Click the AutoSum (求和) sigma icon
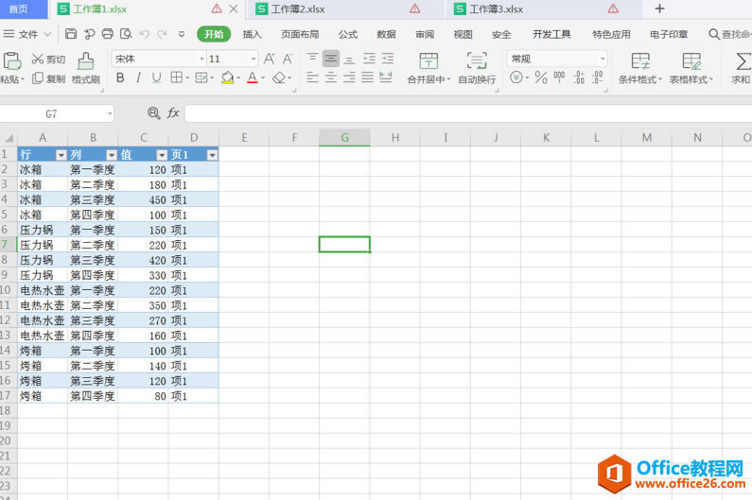Screen dimensions: 752x500 [742, 61]
